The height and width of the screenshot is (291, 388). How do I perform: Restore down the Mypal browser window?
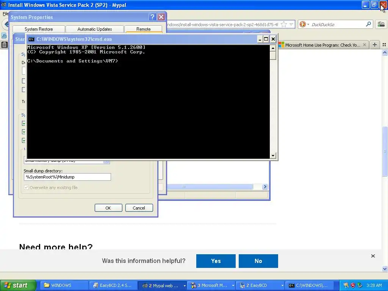(374, 5)
